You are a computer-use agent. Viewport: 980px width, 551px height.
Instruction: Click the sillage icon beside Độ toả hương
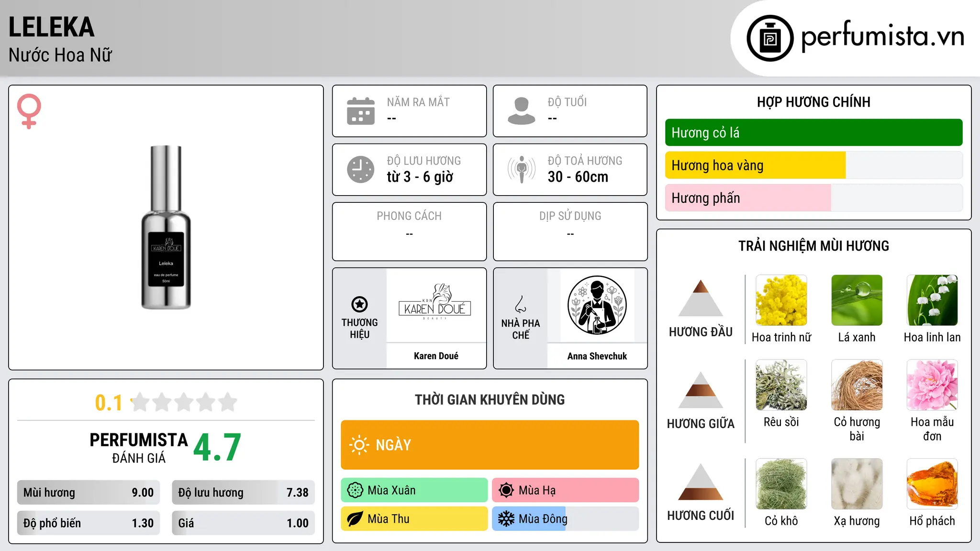[522, 169]
